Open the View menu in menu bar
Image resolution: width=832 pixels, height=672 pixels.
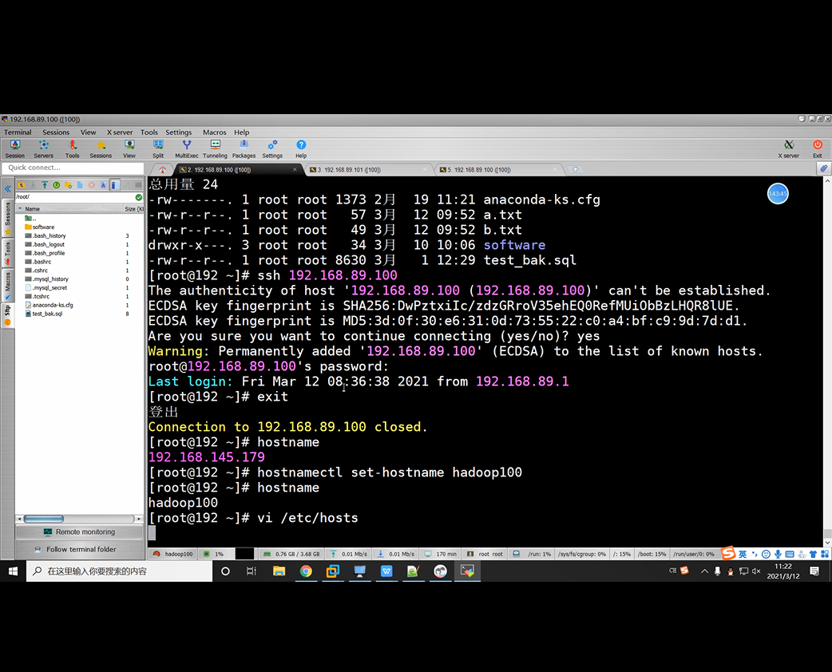[88, 132]
